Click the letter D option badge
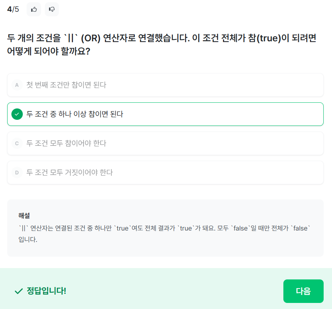Viewport: 332px width, 309px height. click(x=17, y=173)
